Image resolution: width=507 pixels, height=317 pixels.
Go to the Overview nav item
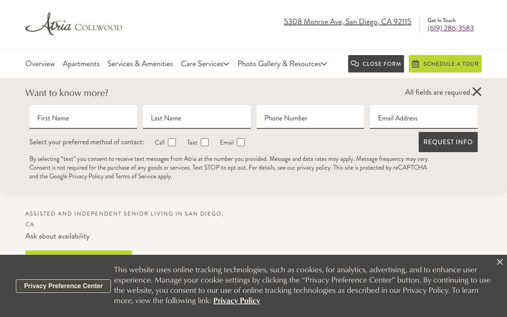pos(40,64)
